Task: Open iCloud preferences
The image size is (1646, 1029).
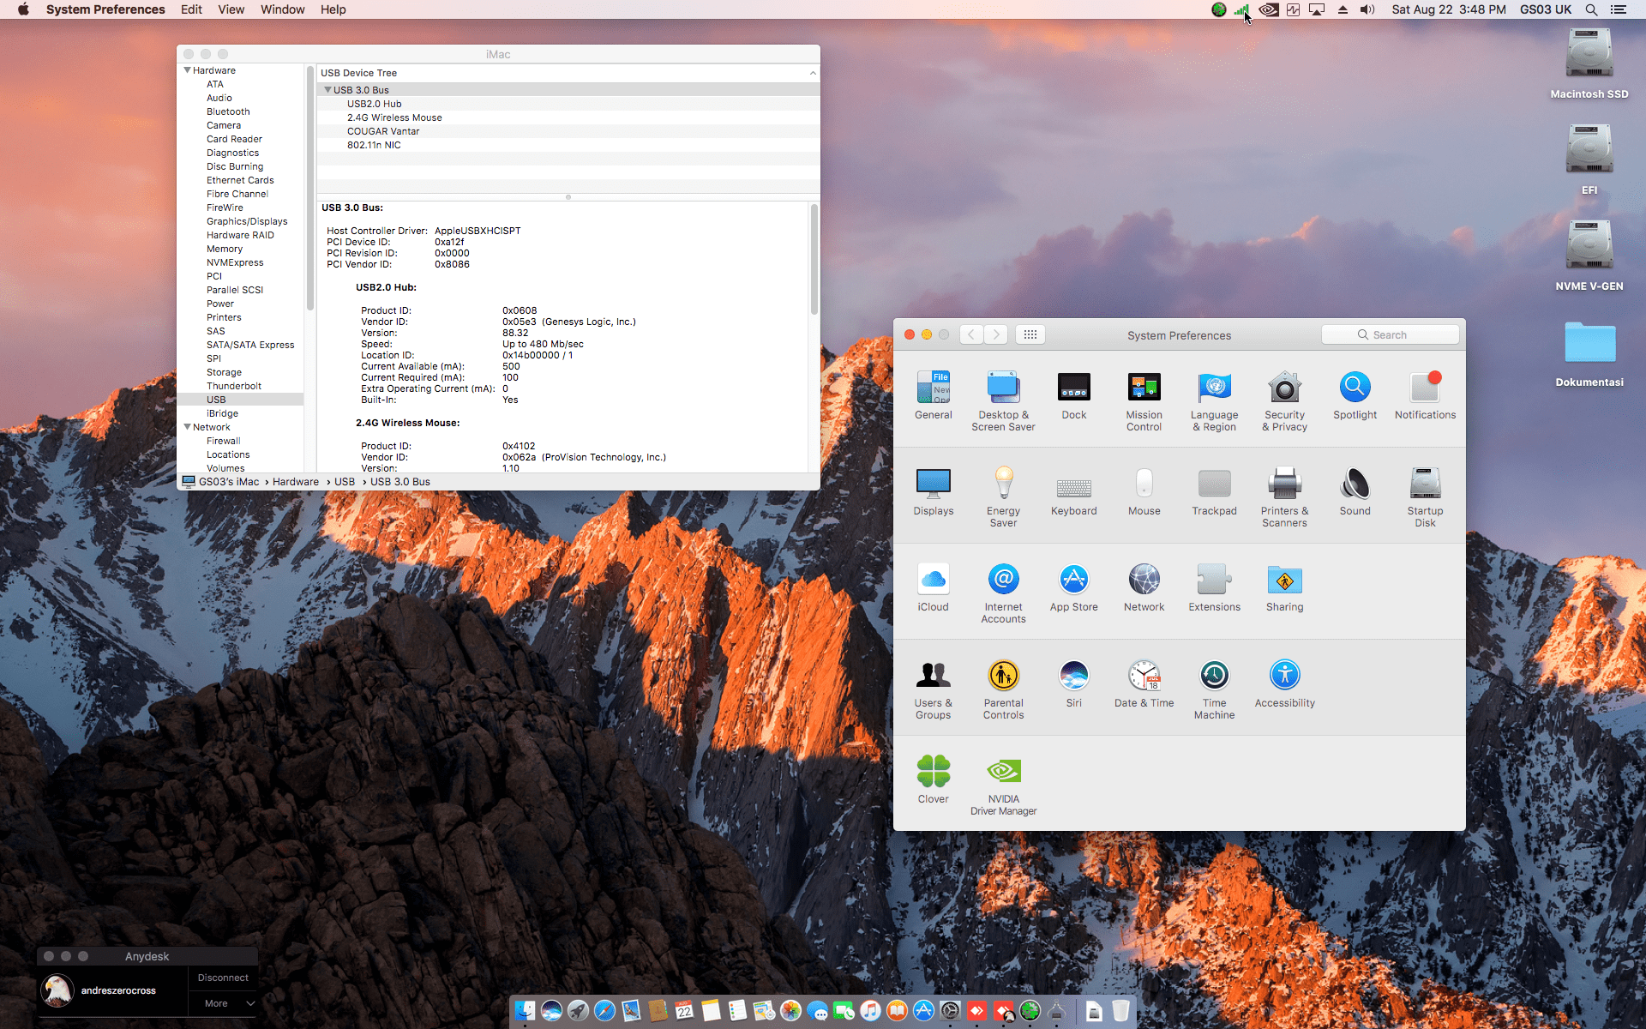Action: pos(933,587)
